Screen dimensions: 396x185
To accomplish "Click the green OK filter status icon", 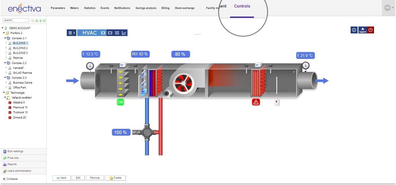I will pyautogui.click(x=120, y=102).
